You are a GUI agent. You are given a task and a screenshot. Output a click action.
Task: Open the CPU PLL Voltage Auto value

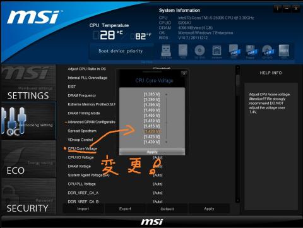158,184
